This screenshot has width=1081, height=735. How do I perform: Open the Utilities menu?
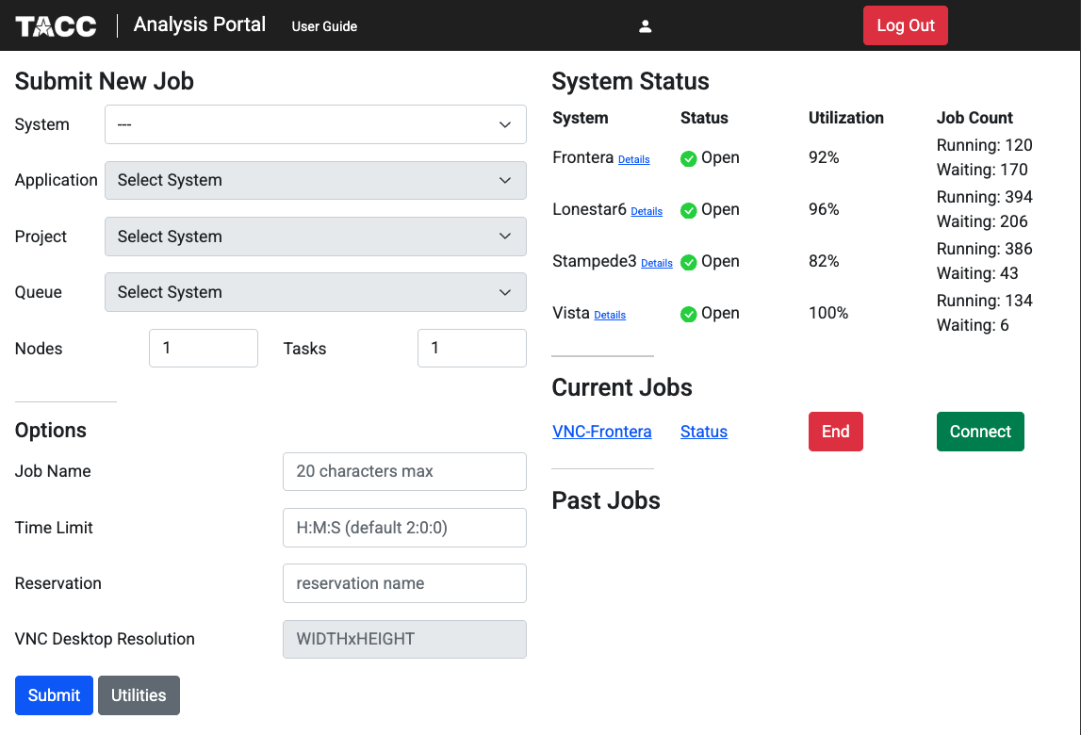tap(139, 695)
